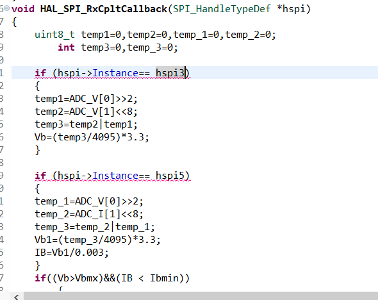The height and width of the screenshot is (300, 378).
Task: Collapse the HAL_SPI_RxCpltCallback function fold marker
Action: 7,8
